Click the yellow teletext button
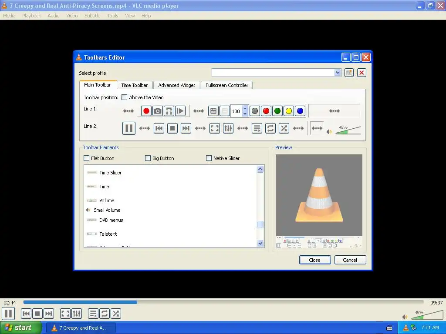 (289, 111)
